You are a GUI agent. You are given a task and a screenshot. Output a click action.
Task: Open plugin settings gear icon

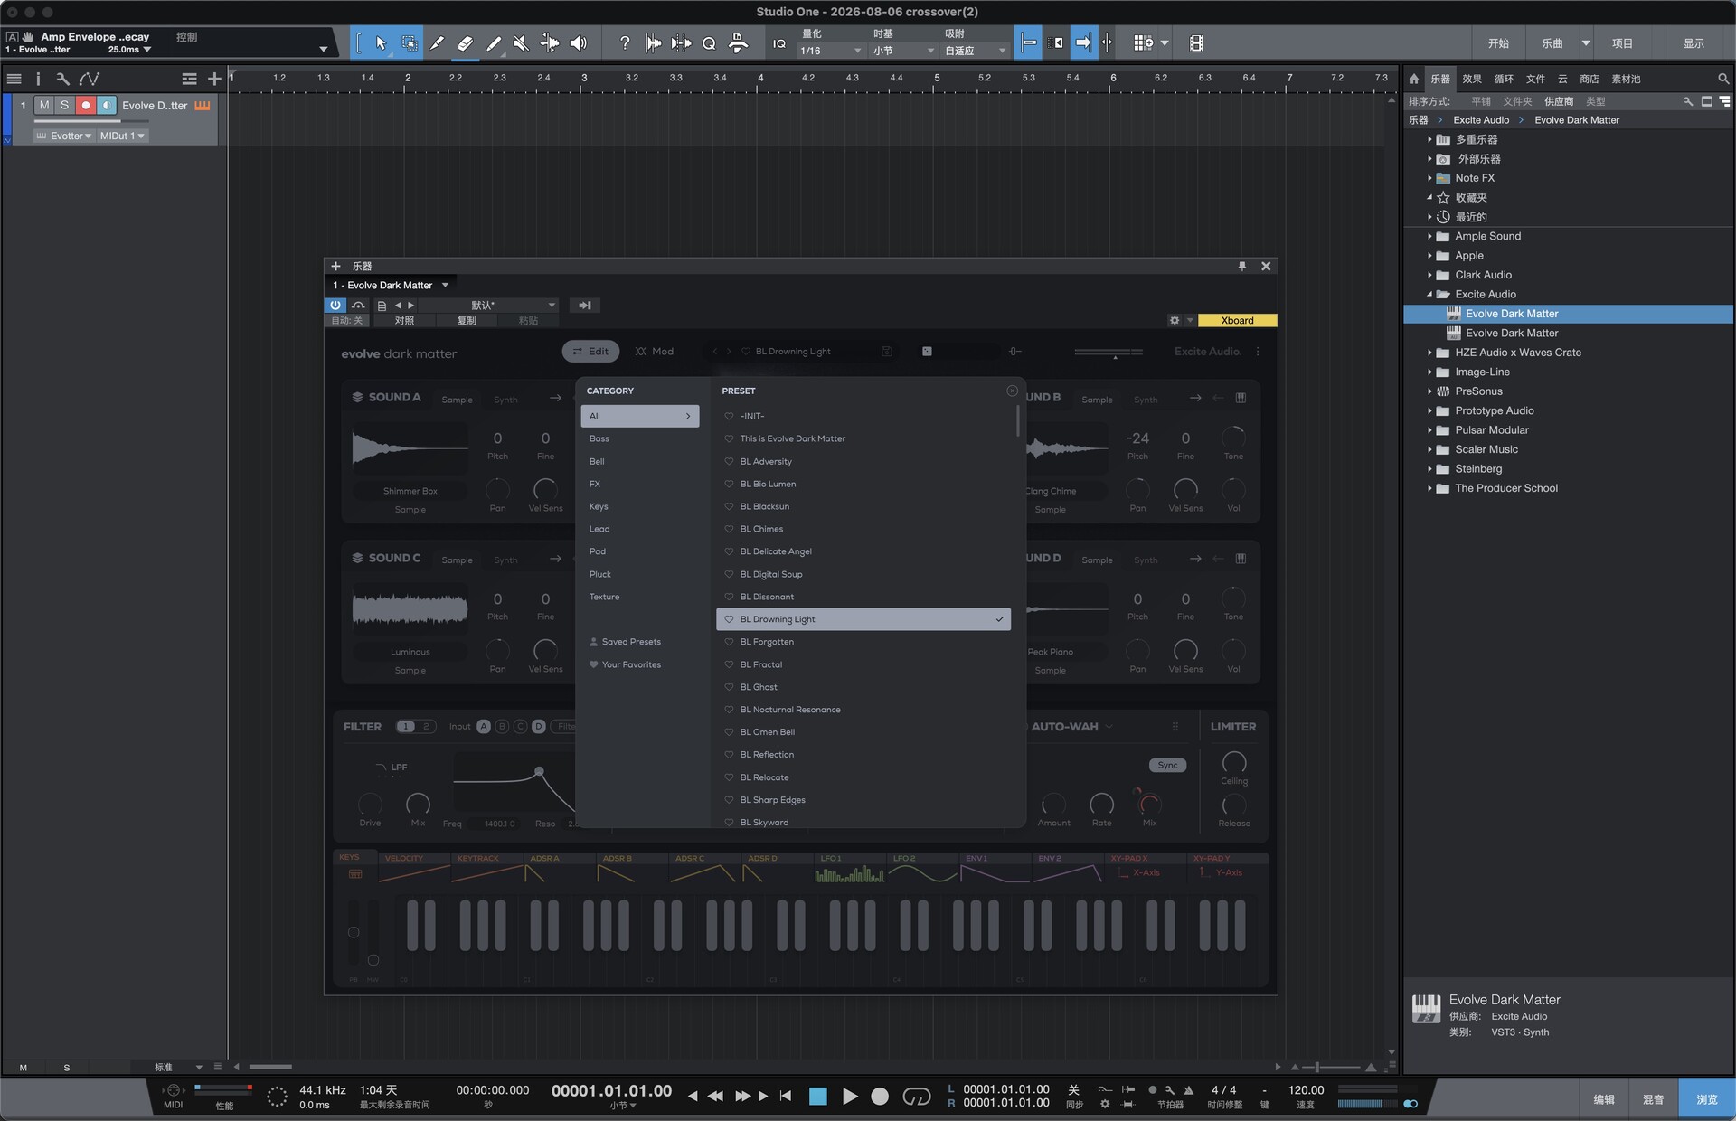pyautogui.click(x=1175, y=320)
